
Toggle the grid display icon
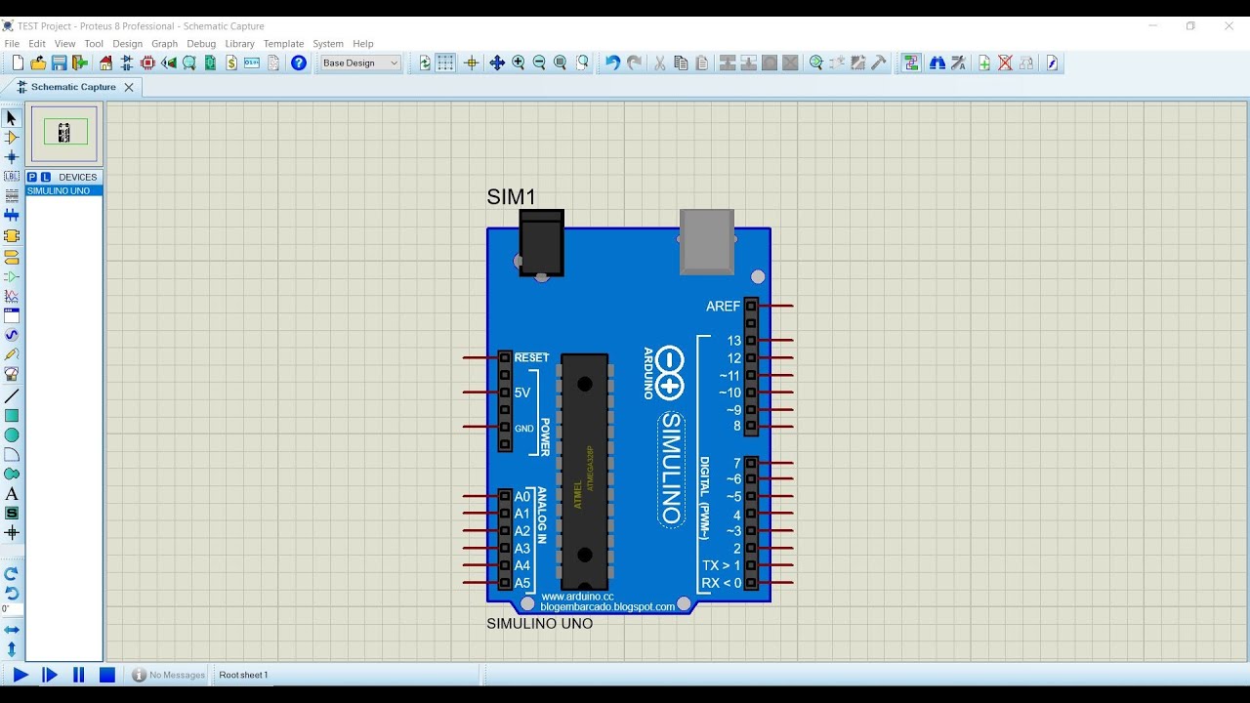(x=445, y=62)
